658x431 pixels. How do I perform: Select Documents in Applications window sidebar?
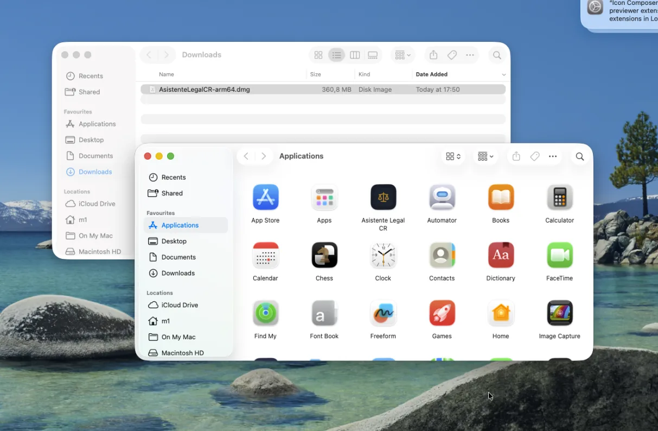pos(186,257)
